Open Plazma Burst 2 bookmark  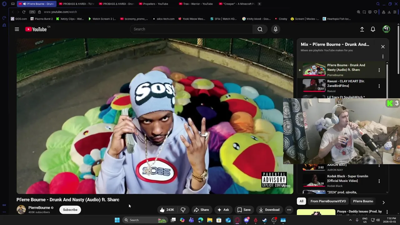click(42, 19)
